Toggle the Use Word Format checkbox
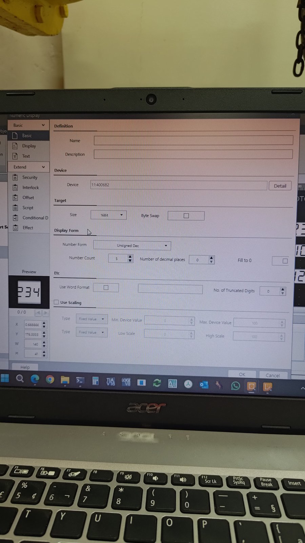The height and width of the screenshot is (543, 305). 106,287
